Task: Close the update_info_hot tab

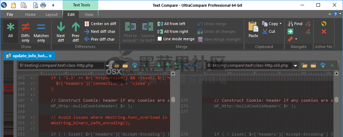Action: (x=50, y=56)
